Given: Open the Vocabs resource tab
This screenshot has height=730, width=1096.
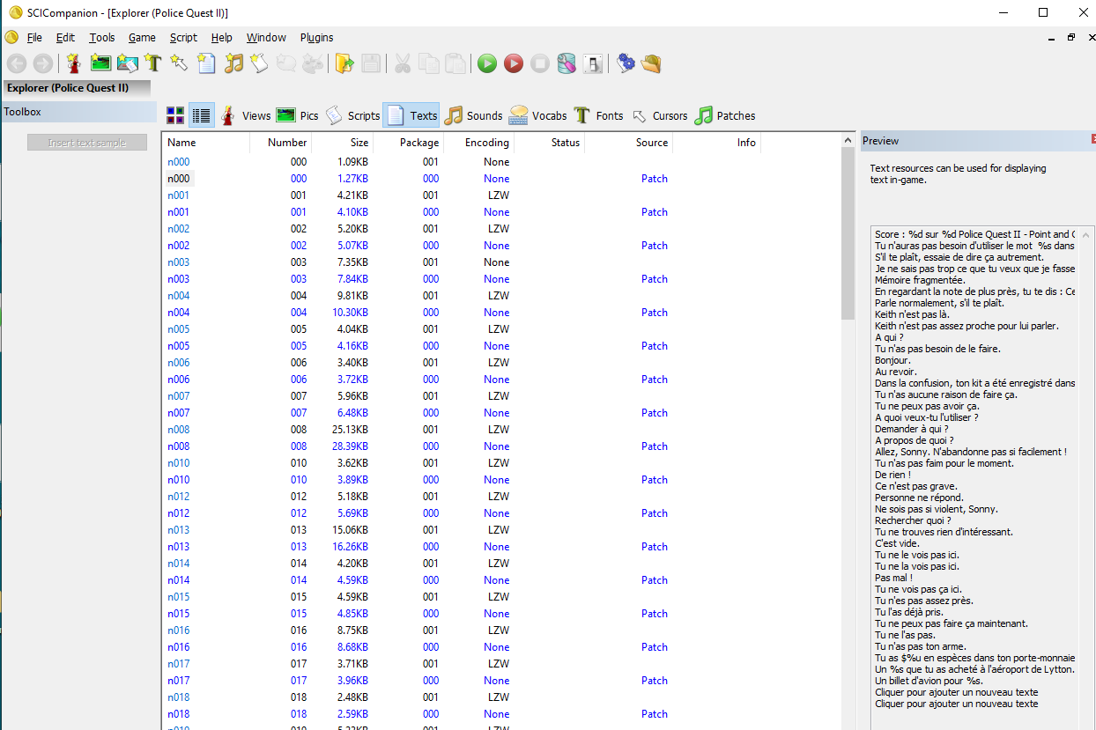Looking at the screenshot, I should pos(538,115).
